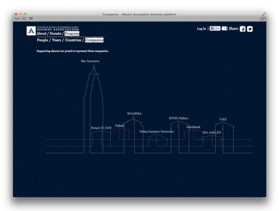Click the Nokia Siemens Networks label
This screenshot has width=279, height=211.
[156, 131]
